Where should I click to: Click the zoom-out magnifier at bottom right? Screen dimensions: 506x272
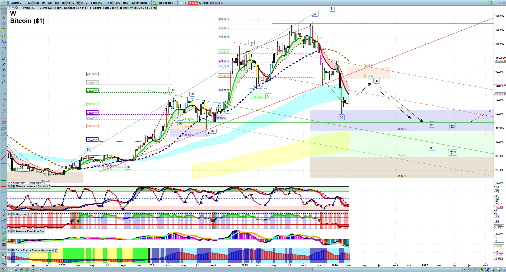tap(493, 270)
